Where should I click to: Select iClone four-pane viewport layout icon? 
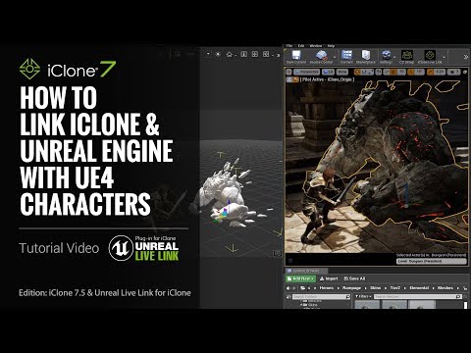[255, 54]
